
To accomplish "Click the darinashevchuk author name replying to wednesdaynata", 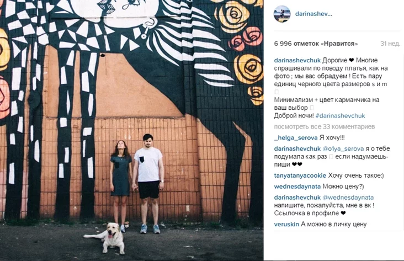I will [297, 198].
